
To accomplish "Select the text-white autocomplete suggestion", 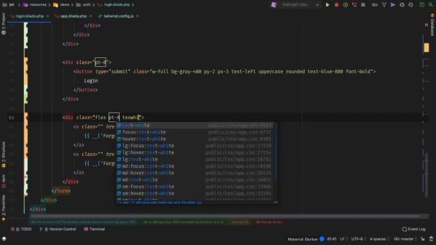I will (x=195, y=125).
